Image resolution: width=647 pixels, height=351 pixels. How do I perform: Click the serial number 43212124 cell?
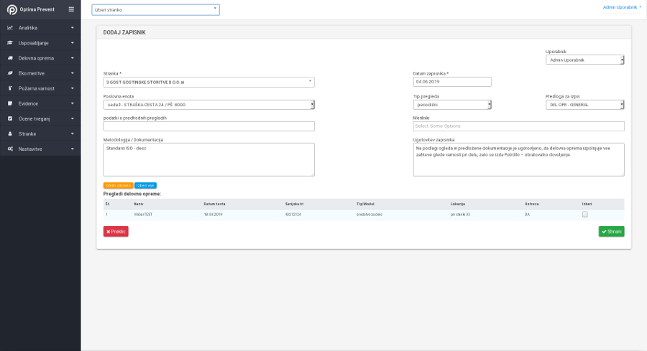point(293,215)
